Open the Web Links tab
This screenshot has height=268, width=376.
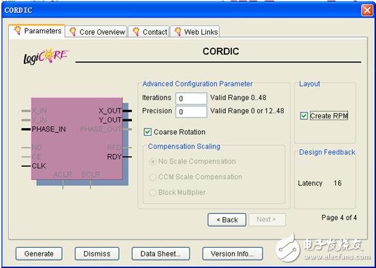[x=194, y=32]
